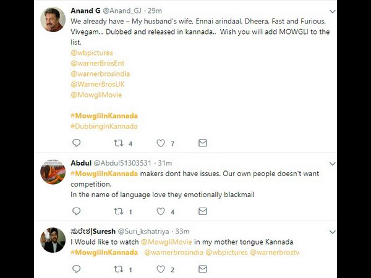Screen dimensions: 371x278
Task: Retweet Anand G's tweet
Action: pyautogui.click(x=119, y=143)
